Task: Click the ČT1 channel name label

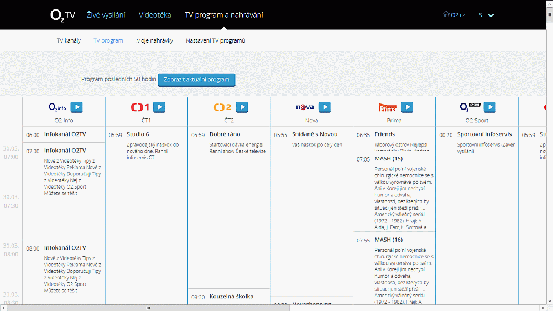Action: tap(146, 121)
